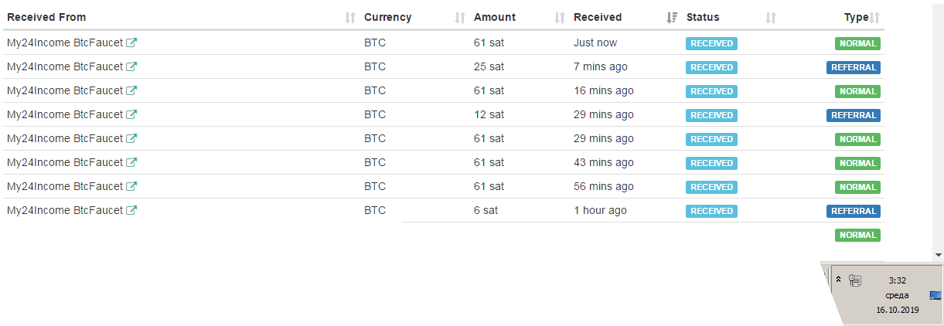Open external link icon in 6 sat row
This screenshot has width=944, height=326.
click(131, 211)
